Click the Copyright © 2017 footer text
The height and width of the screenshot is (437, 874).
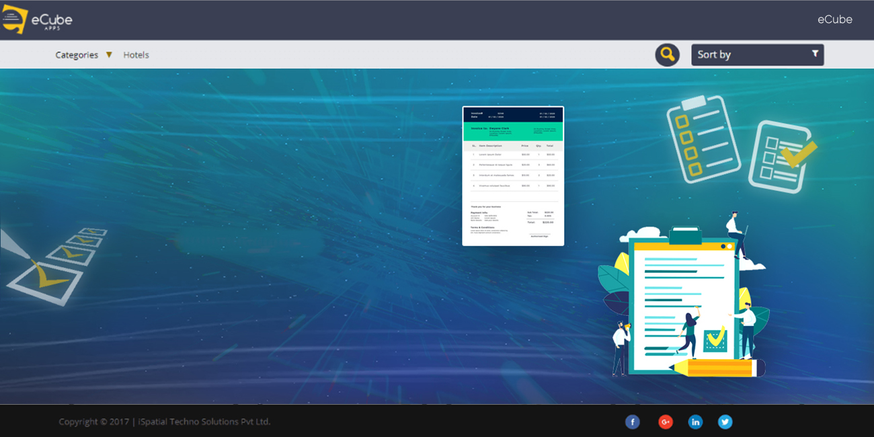tap(94, 422)
